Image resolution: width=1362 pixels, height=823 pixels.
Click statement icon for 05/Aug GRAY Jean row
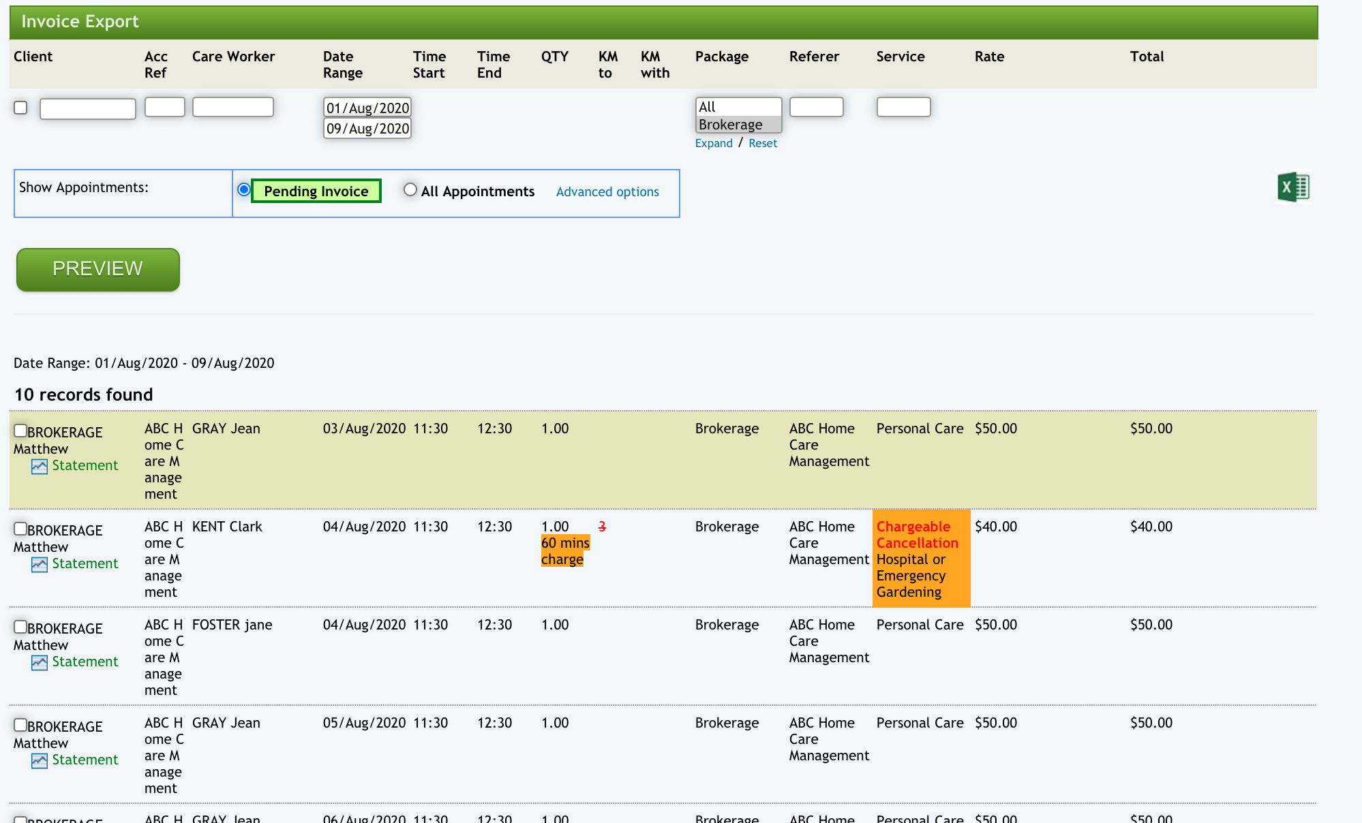[40, 761]
